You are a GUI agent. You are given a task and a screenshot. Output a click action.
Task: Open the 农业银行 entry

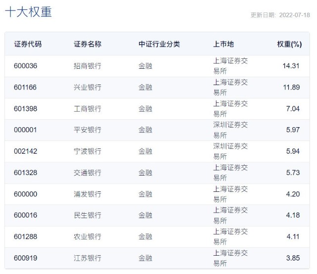click(x=88, y=236)
